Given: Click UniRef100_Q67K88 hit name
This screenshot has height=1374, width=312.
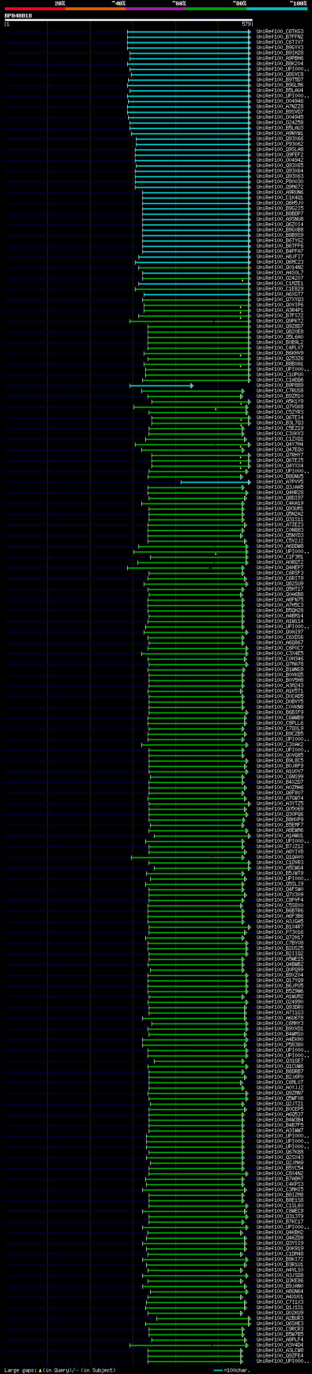Looking at the screenshot, I should [x=280, y=1152].
